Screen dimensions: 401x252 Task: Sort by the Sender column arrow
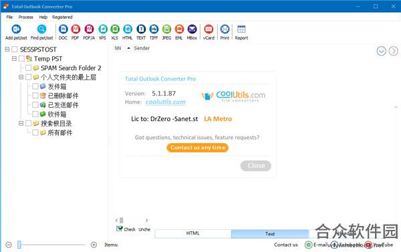coord(128,48)
